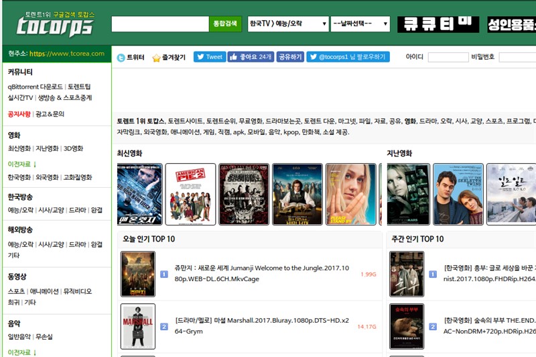The image size is (536, 357).
Task: Open 기타 under 해외방송
Action: [x=13, y=256]
